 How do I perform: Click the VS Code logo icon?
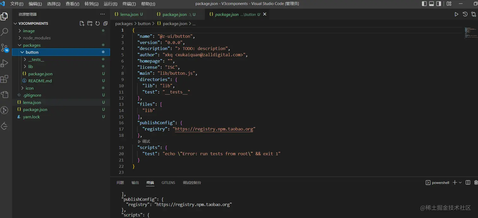click(x=3, y=4)
